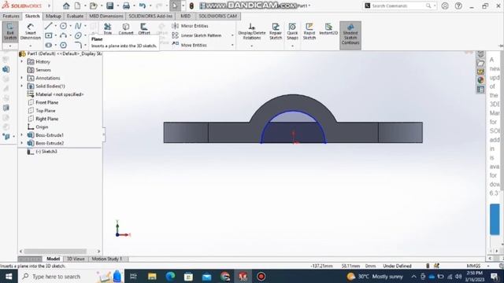The image size is (504, 283).
Task: Click the feature tree horizontal scrollbar
Action: [55, 252]
